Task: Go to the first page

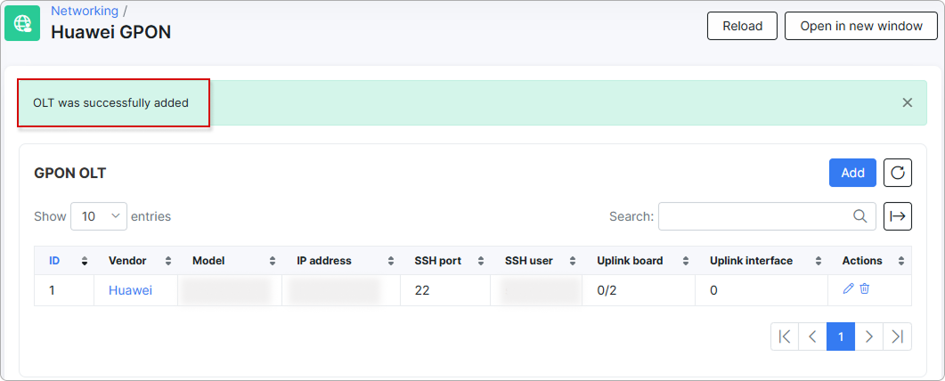Action: pyautogui.click(x=785, y=336)
